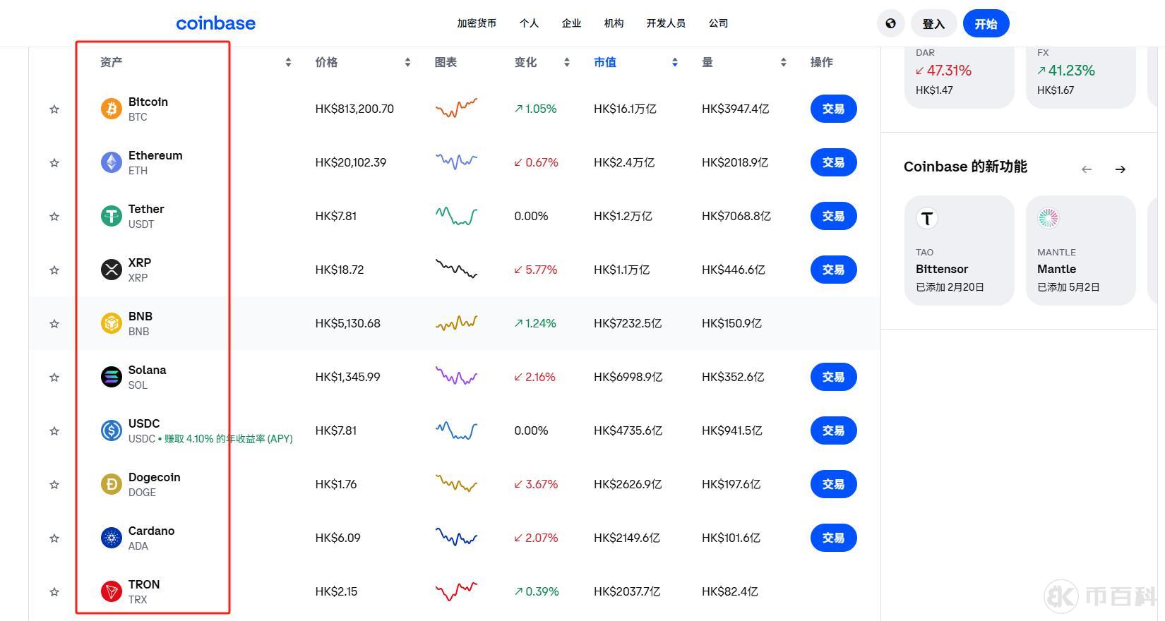Screen dimensions: 1165x621
Task: Click the 开始 get-started button
Action: tap(986, 23)
